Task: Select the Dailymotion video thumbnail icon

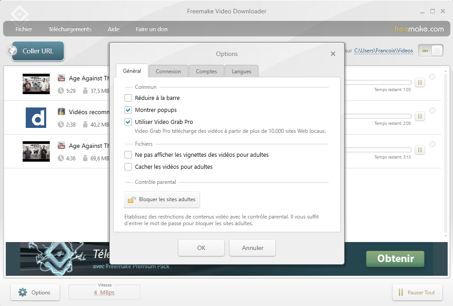Action: click(x=36, y=118)
